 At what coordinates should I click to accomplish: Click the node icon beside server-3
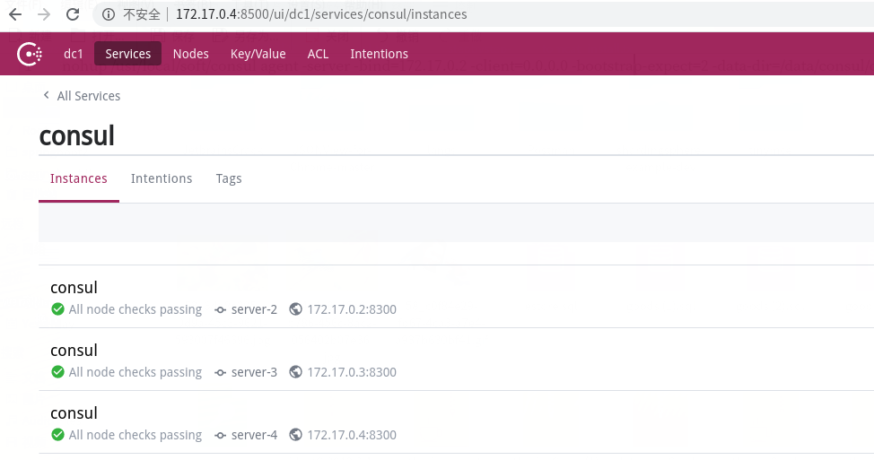pyautogui.click(x=221, y=372)
